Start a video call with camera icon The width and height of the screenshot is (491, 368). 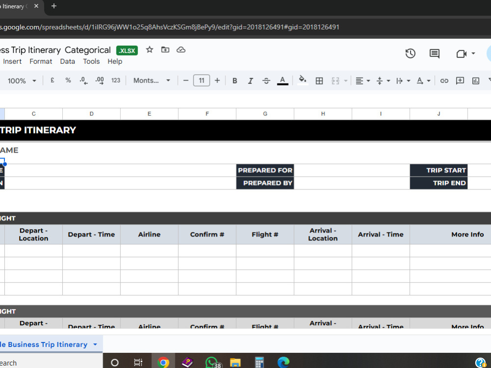(462, 54)
